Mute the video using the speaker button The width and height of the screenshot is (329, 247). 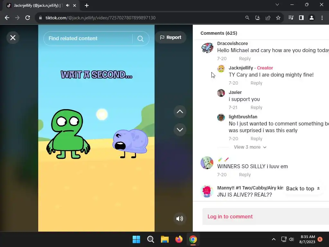(x=180, y=219)
